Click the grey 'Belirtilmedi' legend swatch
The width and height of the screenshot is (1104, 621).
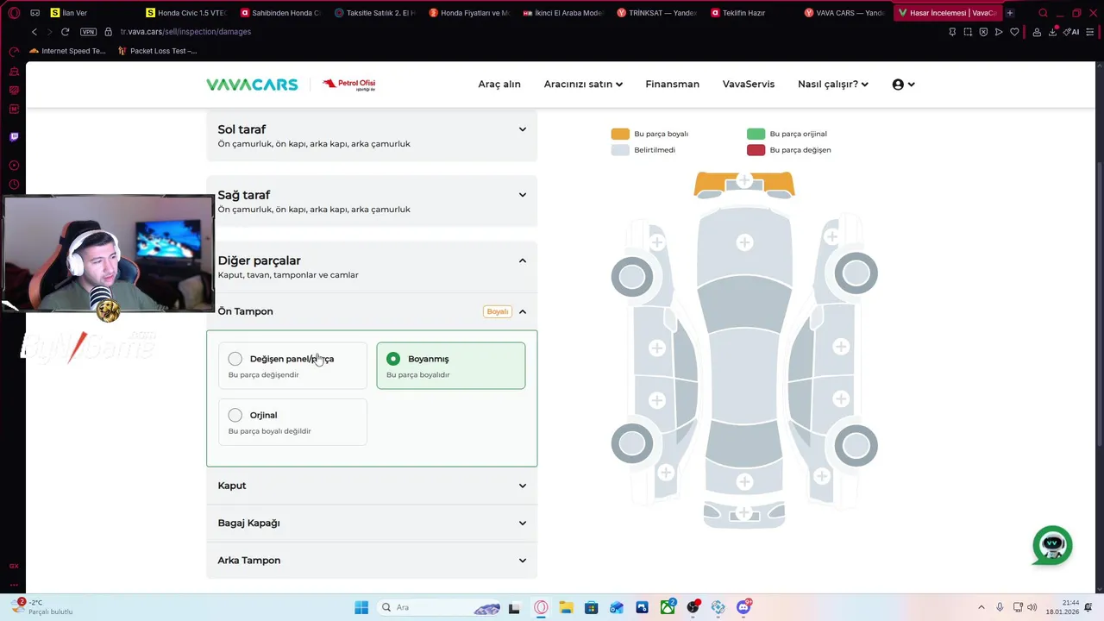[x=620, y=150]
